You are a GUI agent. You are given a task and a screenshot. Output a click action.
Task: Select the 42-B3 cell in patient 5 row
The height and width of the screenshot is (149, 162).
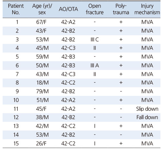[x=68, y=57]
